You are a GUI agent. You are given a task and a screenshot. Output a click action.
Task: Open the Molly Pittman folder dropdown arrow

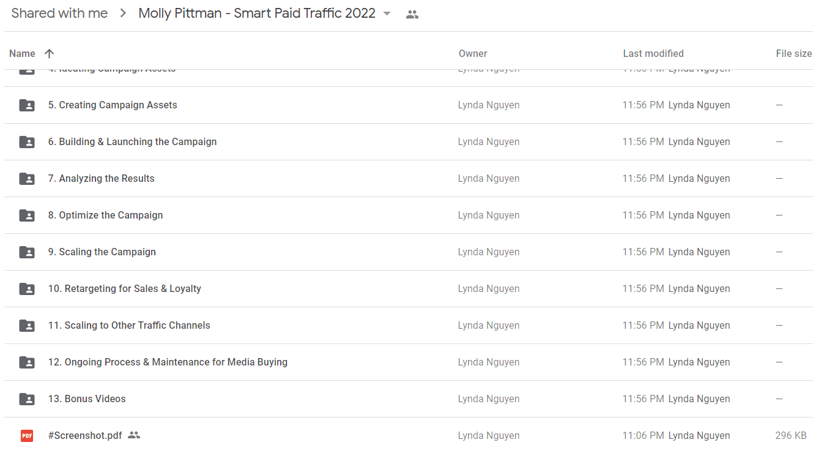coord(387,14)
